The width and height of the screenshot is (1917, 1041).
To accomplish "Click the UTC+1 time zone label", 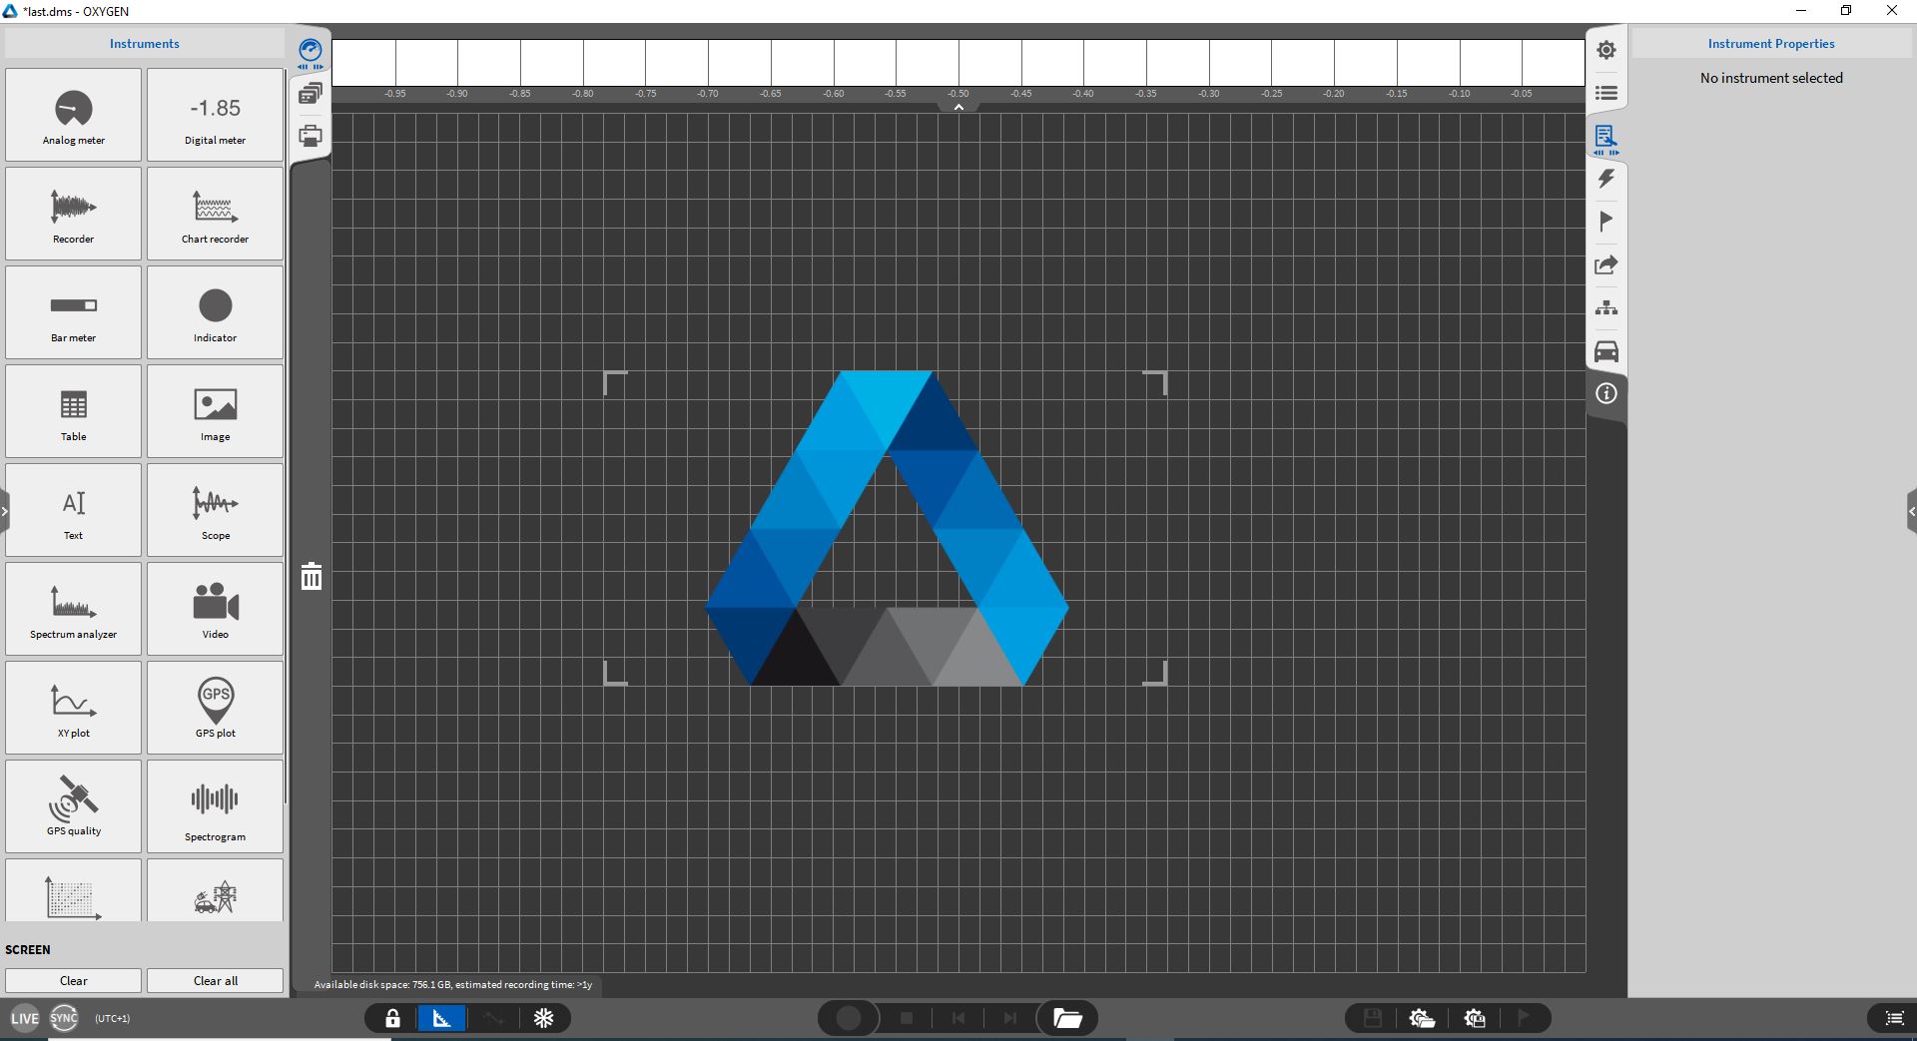I will pyautogui.click(x=113, y=1019).
